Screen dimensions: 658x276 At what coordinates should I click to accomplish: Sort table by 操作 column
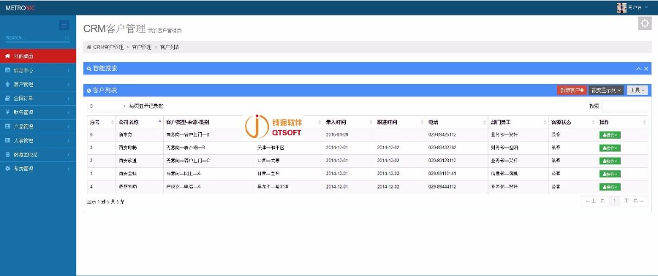[622, 122]
